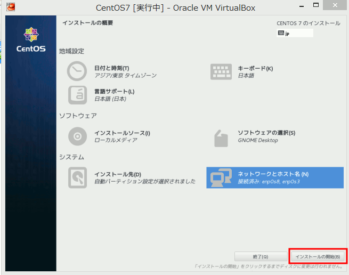Open ソフトウェアの選択(S) label text
The height and width of the screenshot is (275, 349).
pos(266,133)
